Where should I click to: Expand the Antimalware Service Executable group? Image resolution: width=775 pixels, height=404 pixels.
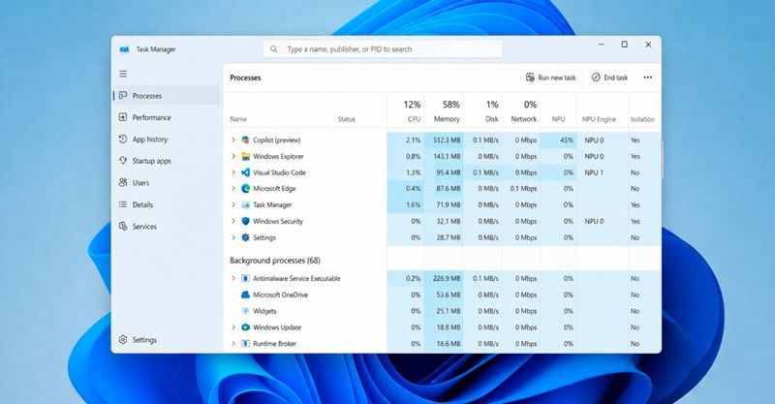click(233, 278)
